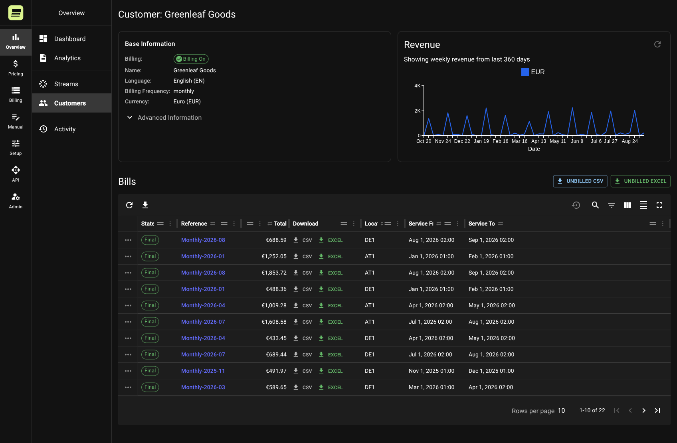Open row actions for Monthly-2025-11 bill
The width and height of the screenshot is (677, 443).
coord(128,371)
